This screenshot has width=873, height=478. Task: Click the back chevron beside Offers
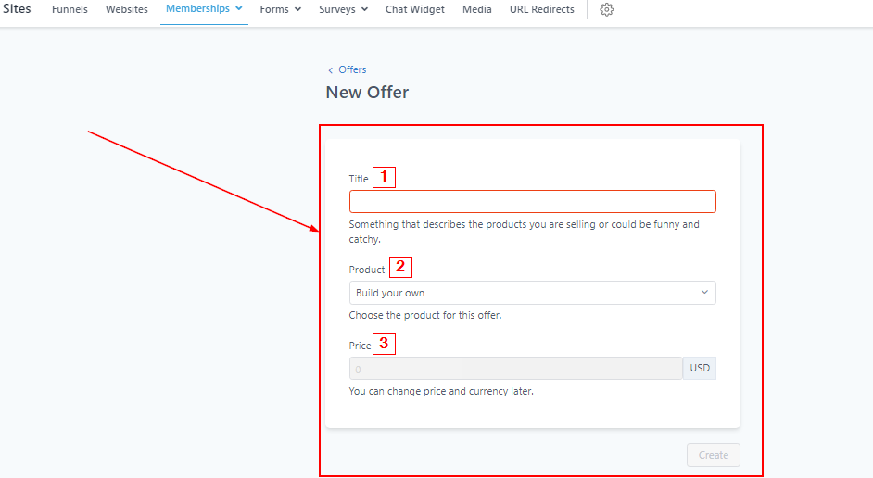point(331,70)
